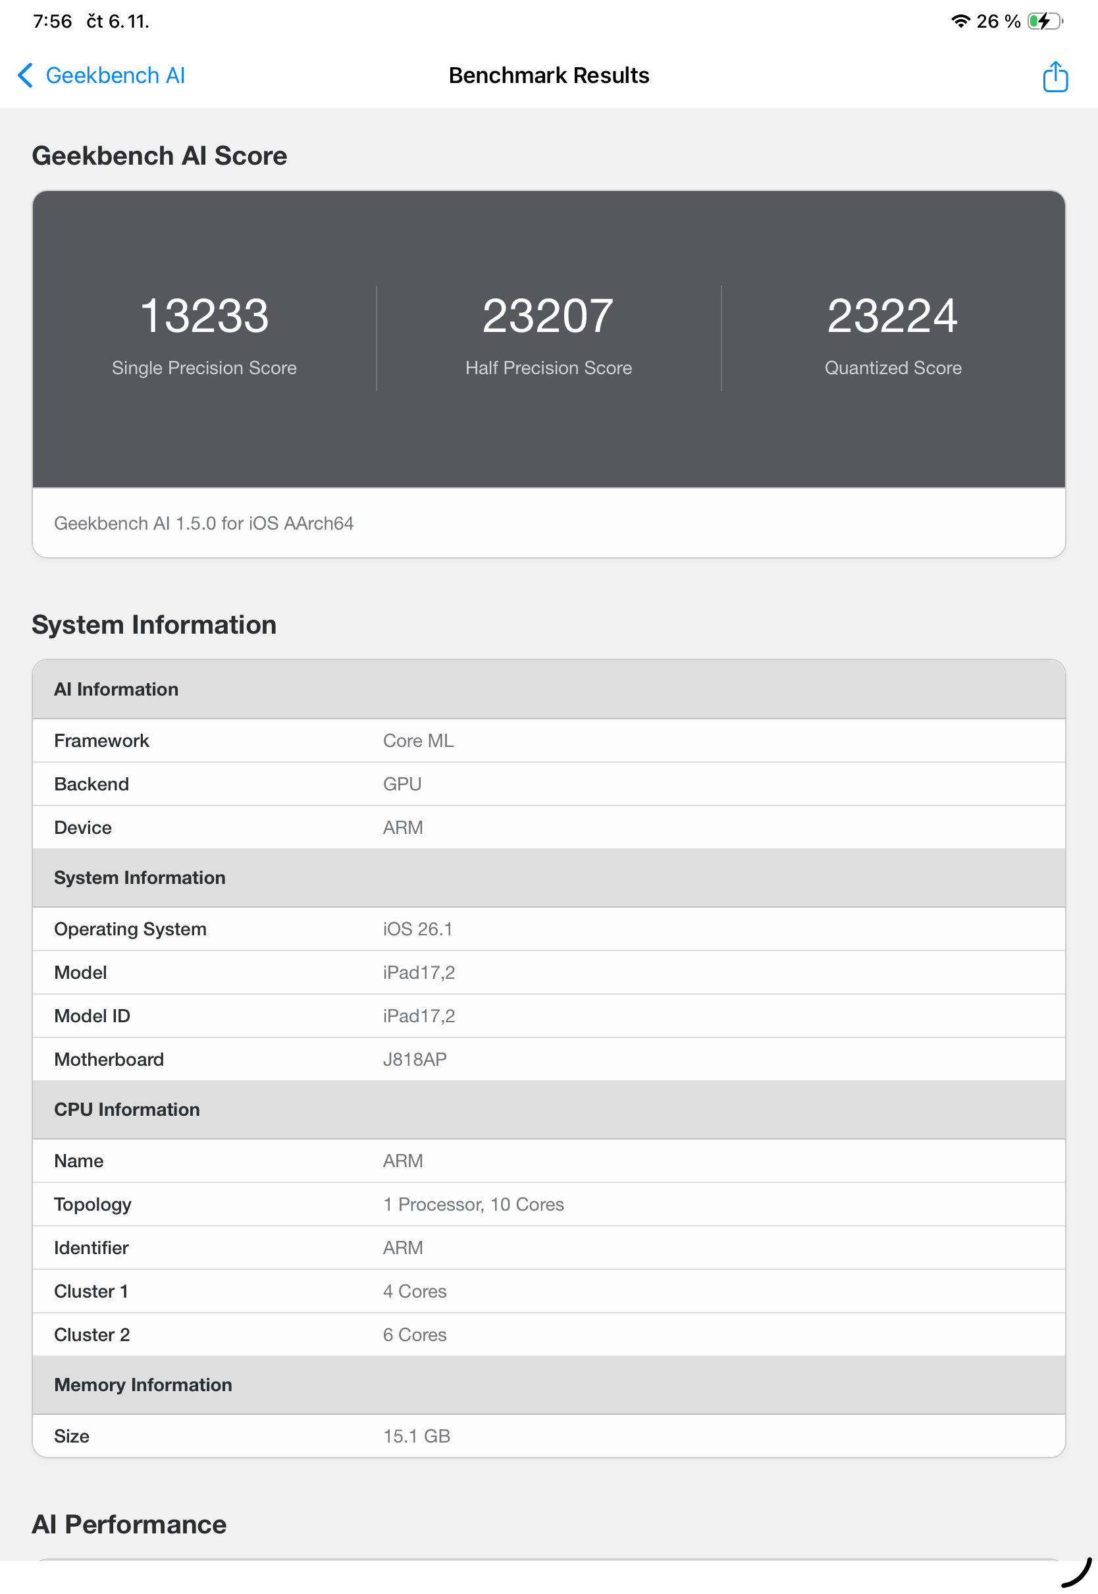Select the Framework Core ML row
The width and height of the screenshot is (1098, 1594).
[x=548, y=740]
